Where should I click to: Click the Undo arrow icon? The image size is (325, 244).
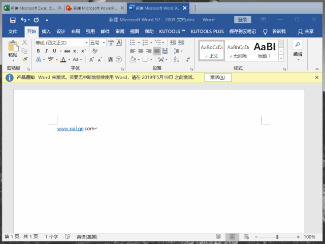(23, 20)
